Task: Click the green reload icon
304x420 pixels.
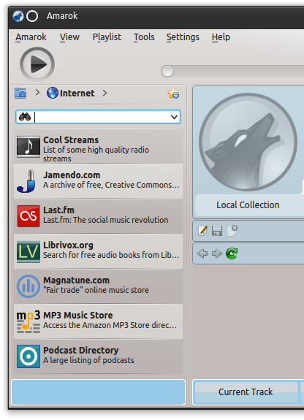Action: (x=232, y=253)
